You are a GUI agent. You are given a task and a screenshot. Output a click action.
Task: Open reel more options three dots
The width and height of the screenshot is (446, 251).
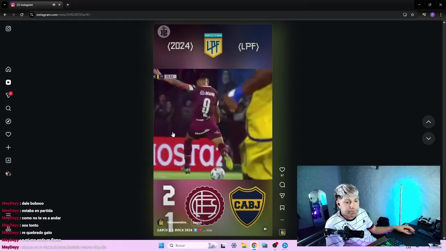click(282, 220)
